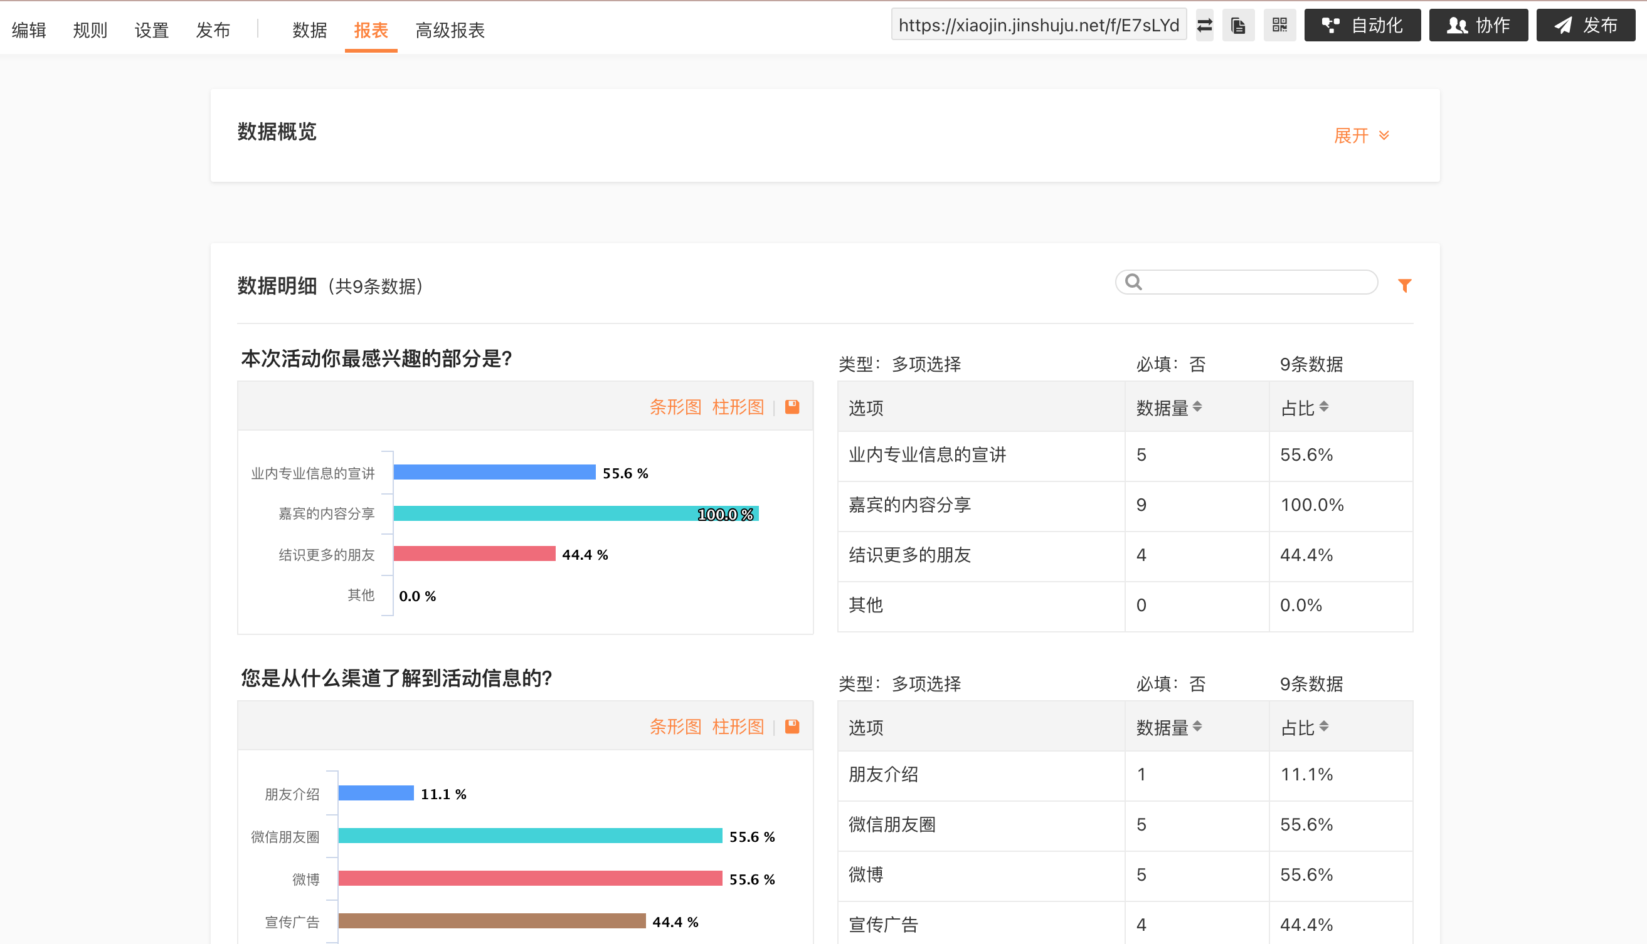This screenshot has width=1647, height=944.
Task: Open the orange filter funnel icon
Action: pos(1404,285)
